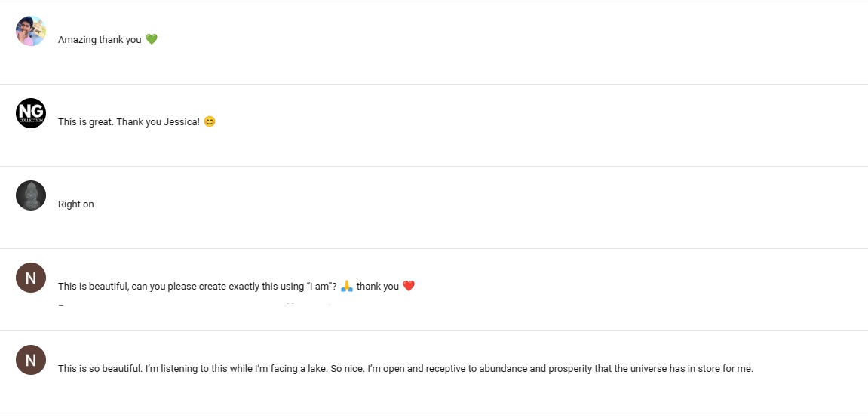This screenshot has height=418, width=868.
Task: Click the 'facing a lake' phrase in the last comment
Action: click(x=299, y=369)
